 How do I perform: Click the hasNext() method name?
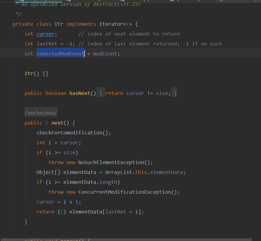pyautogui.click(x=80, y=93)
